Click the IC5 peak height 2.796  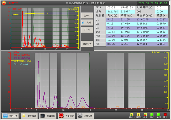(x=127, y=40)
